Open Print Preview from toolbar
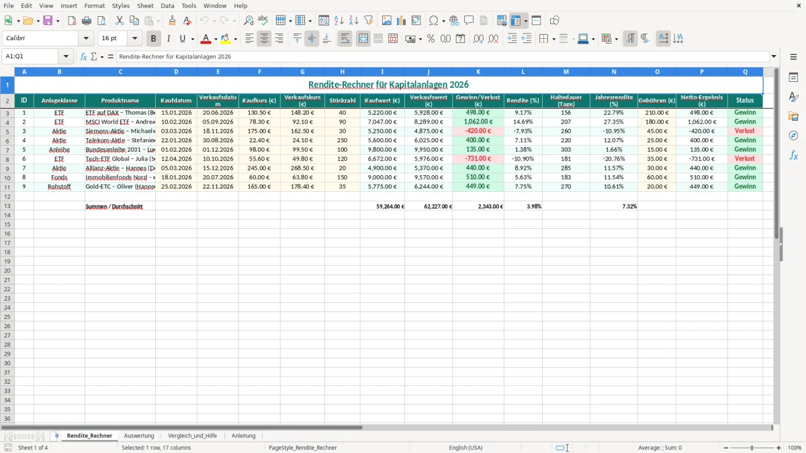806x453 pixels. (101, 21)
